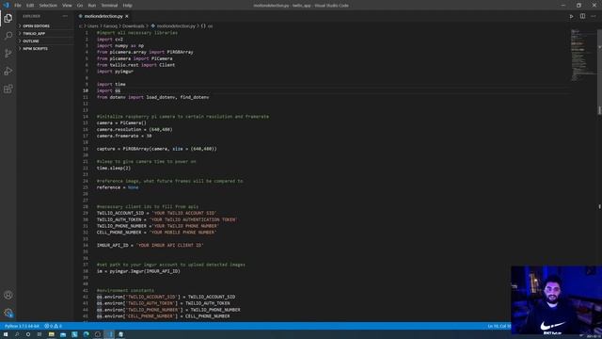Click line and column indicator in status bar
602x339 pixels.
pos(499,326)
